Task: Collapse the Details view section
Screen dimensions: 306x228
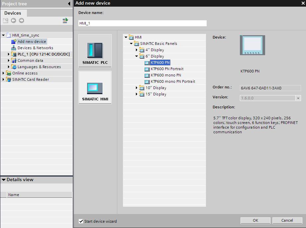Action: click(x=4, y=179)
